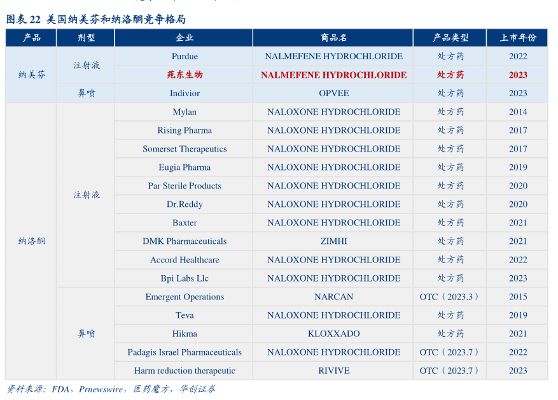The image size is (558, 400).
Task: Click the 'NALMEFENE HYDROCHLORIDE' cell in the Purdue row
Action: [x=333, y=56]
